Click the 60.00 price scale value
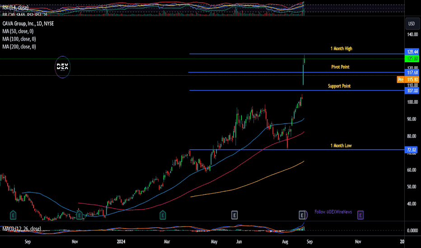Image resolution: width=421 pixels, height=248 pixels. pyautogui.click(x=412, y=170)
